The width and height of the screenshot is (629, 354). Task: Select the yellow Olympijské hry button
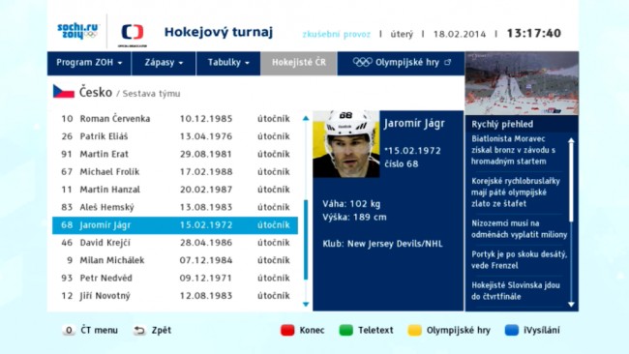click(x=414, y=331)
